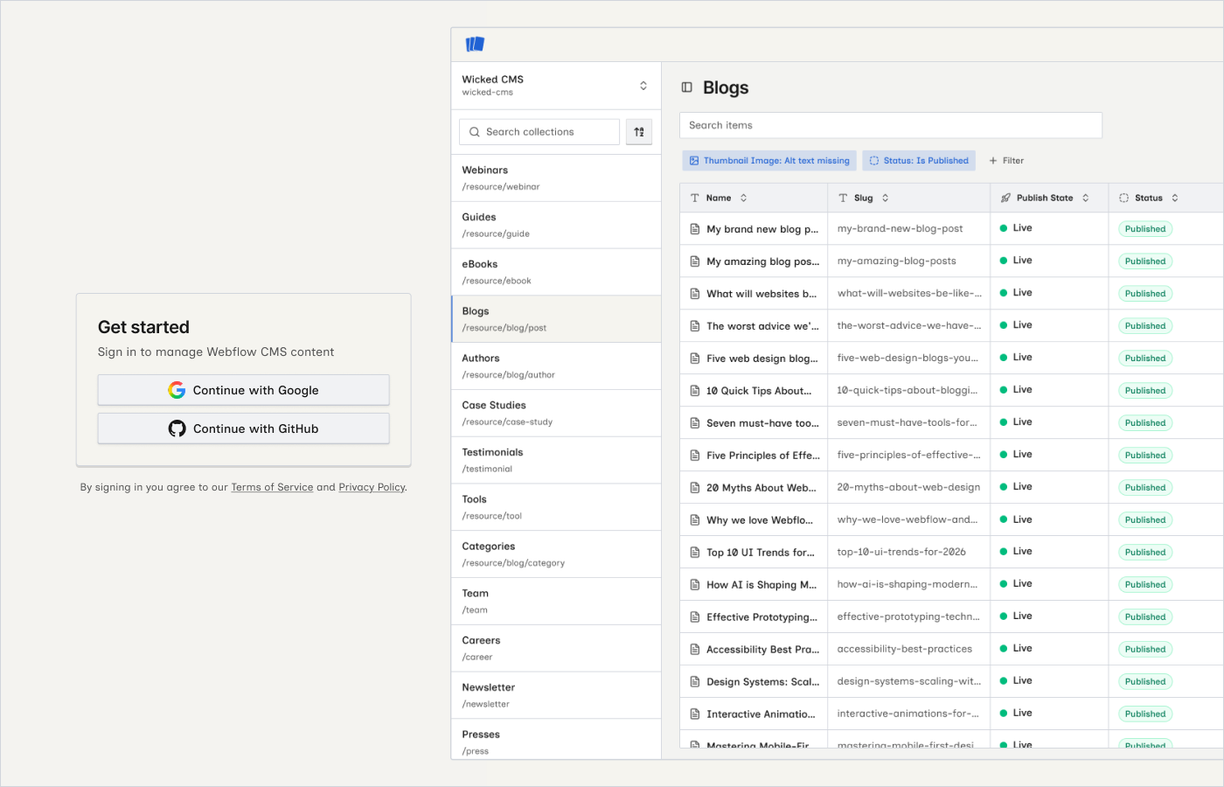Image resolution: width=1224 pixels, height=787 pixels.
Task: Click Status: Is Published filter chip
Action: (919, 161)
